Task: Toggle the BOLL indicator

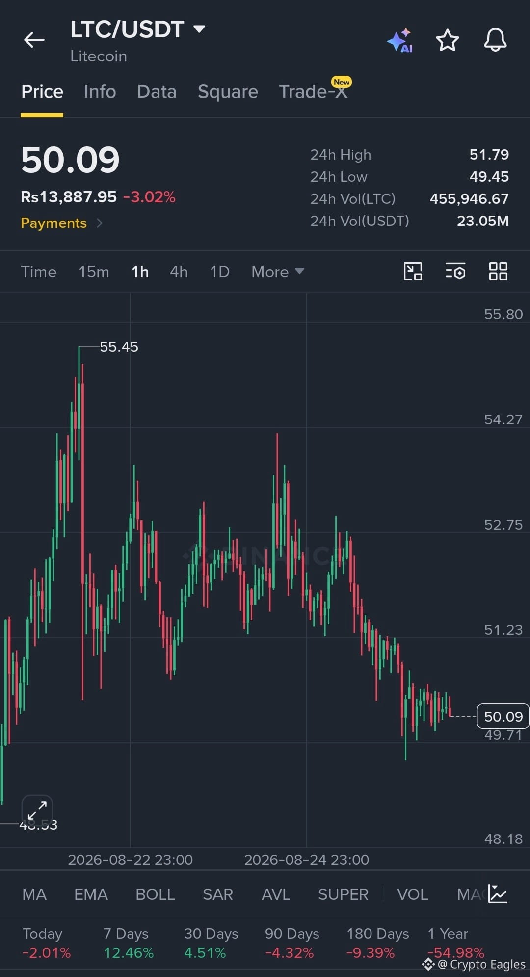Action: coord(155,894)
